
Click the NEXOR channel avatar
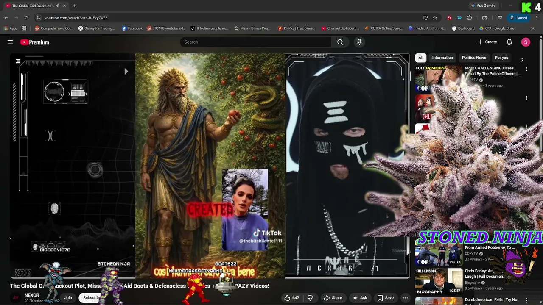[x=16, y=298]
